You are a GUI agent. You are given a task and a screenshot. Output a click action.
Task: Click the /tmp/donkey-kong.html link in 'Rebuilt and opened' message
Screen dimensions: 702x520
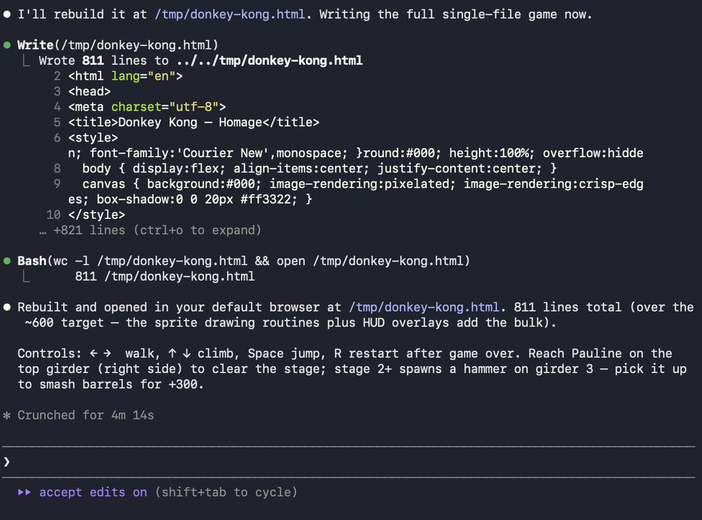(x=424, y=307)
